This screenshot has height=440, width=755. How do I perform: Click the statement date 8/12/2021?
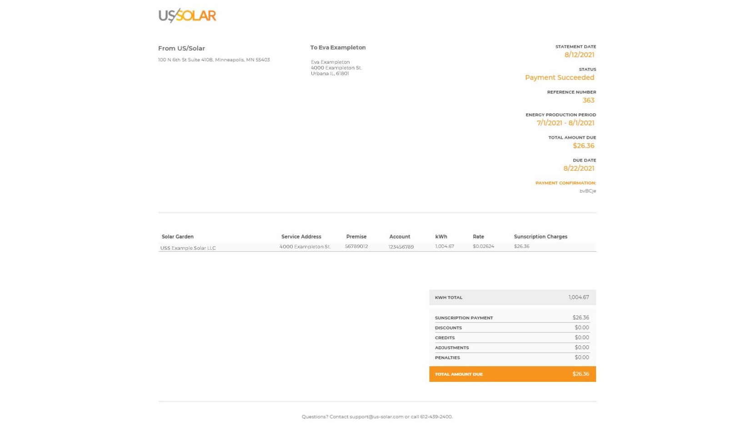[579, 55]
